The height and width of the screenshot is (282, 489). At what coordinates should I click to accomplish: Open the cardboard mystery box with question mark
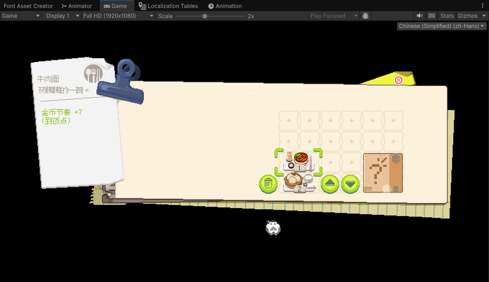(x=383, y=173)
